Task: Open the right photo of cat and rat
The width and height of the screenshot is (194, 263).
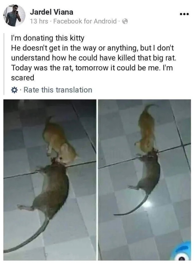Action: (x=144, y=180)
